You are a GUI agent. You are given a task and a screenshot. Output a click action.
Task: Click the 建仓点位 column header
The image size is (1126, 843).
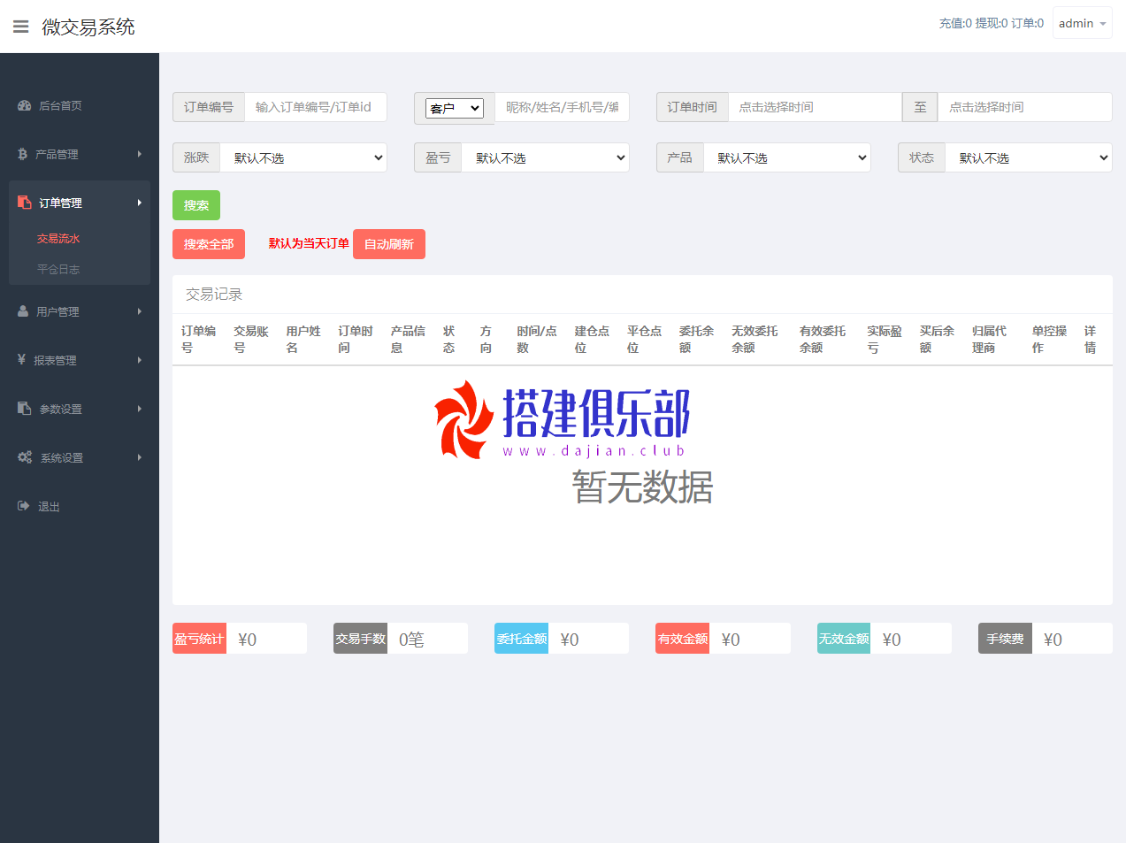click(x=592, y=339)
